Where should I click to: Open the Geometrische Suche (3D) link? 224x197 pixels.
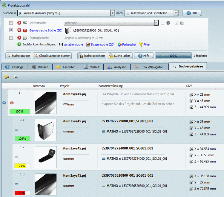click(46, 30)
